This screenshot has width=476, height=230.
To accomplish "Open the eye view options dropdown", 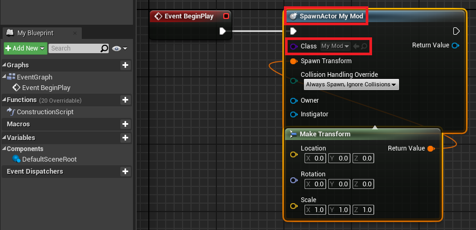I will [x=120, y=48].
